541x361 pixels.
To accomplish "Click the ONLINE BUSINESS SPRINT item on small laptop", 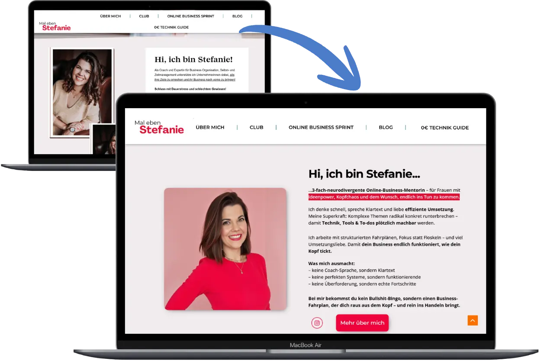I will (x=190, y=16).
